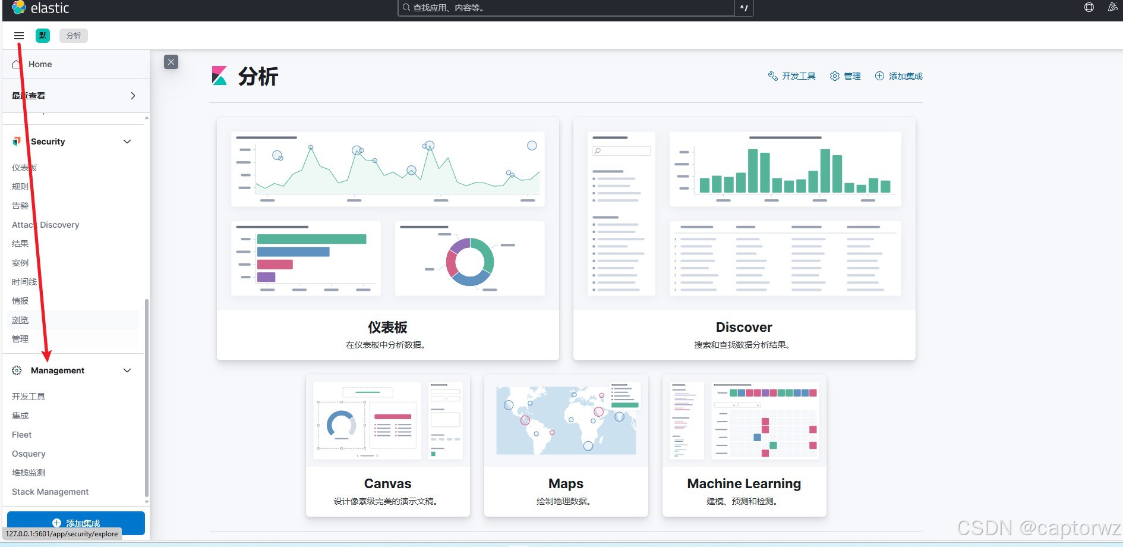This screenshot has height=547, width=1123.
Task: Click Machine Learning title text
Action: click(x=744, y=483)
